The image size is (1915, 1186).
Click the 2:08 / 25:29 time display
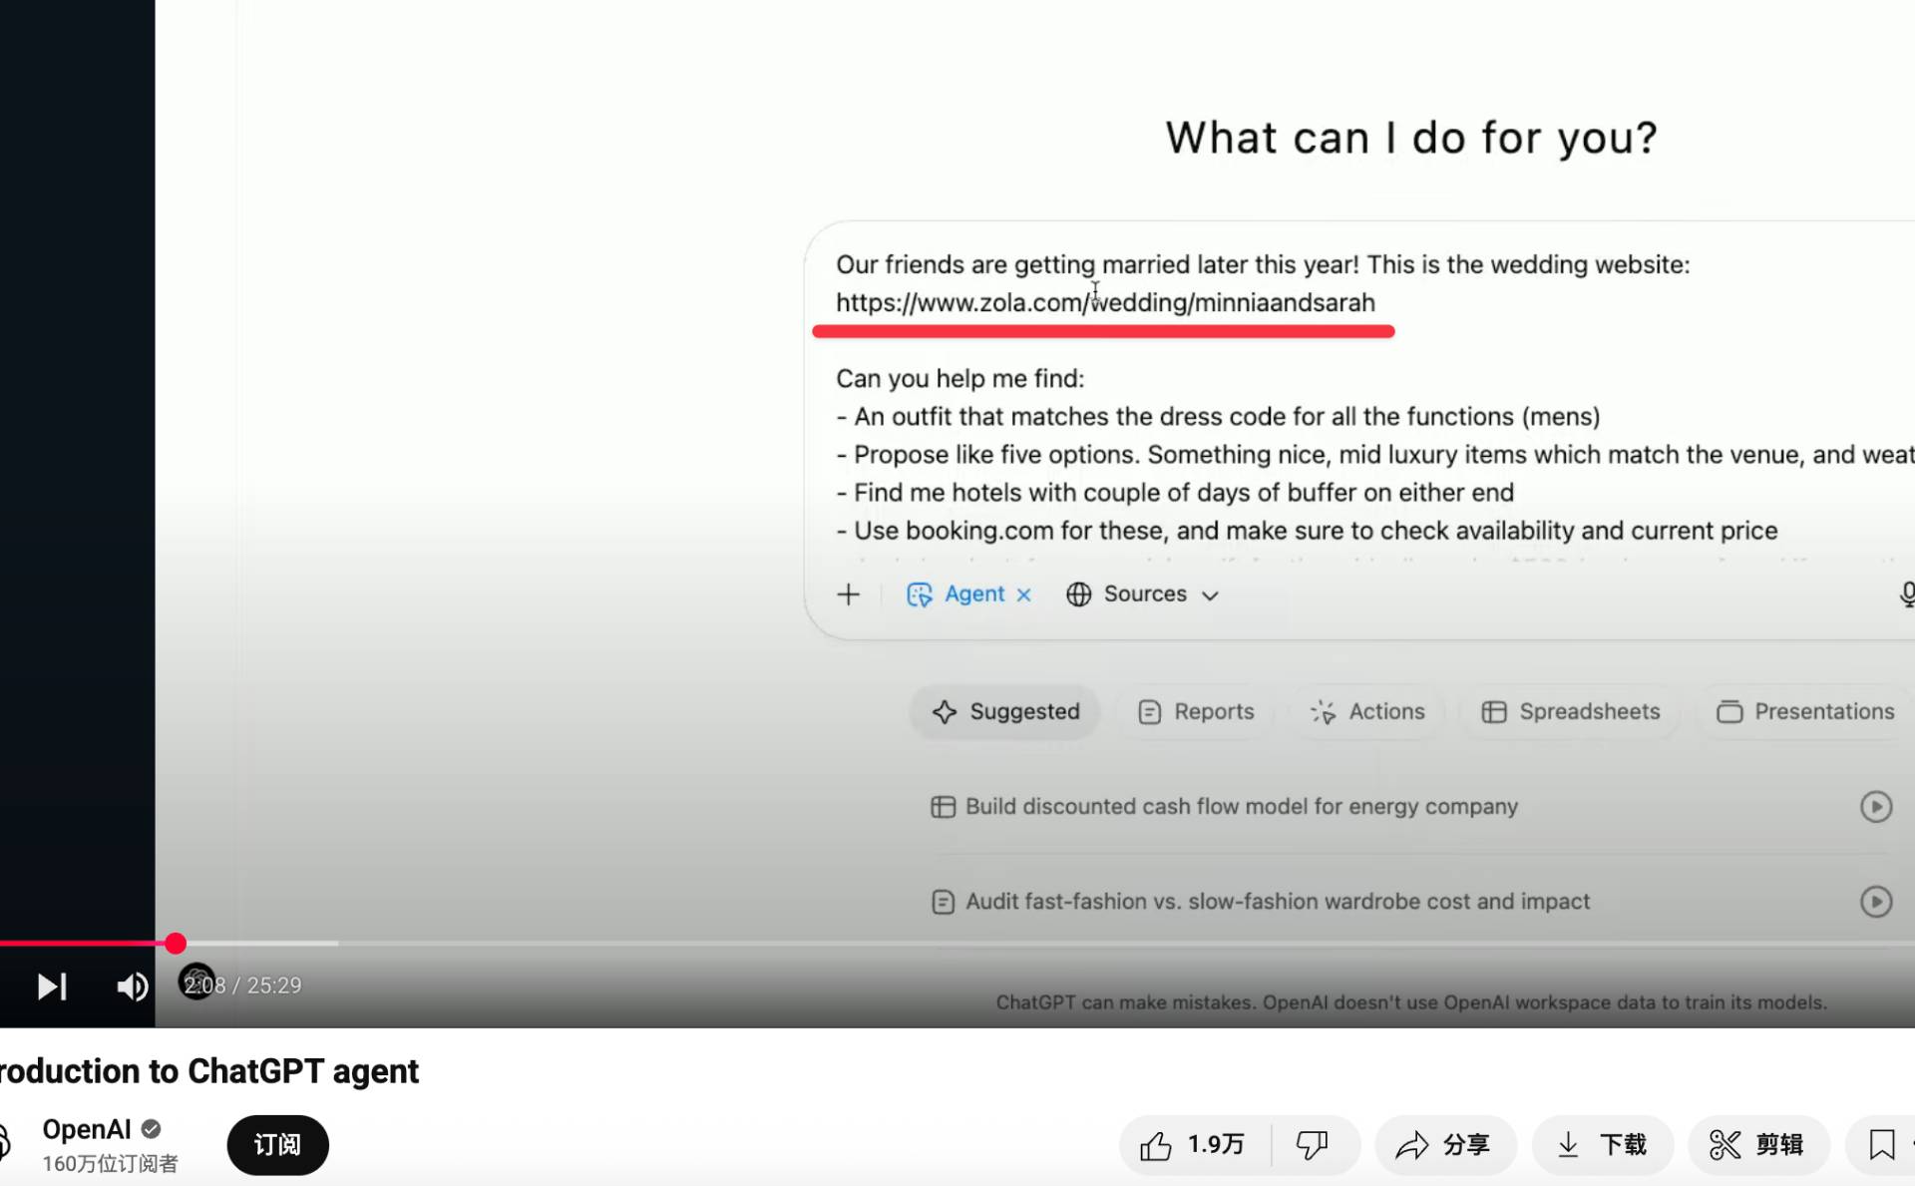pyautogui.click(x=242, y=986)
